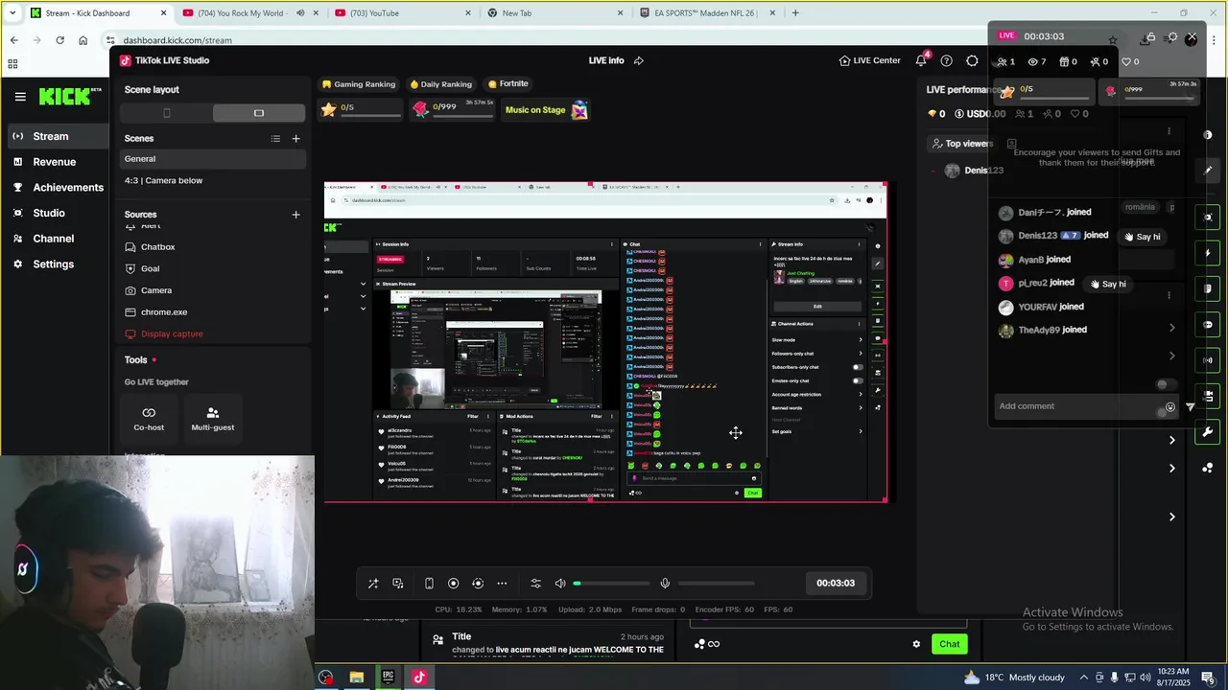Open the Scenes list view icon

point(275,139)
